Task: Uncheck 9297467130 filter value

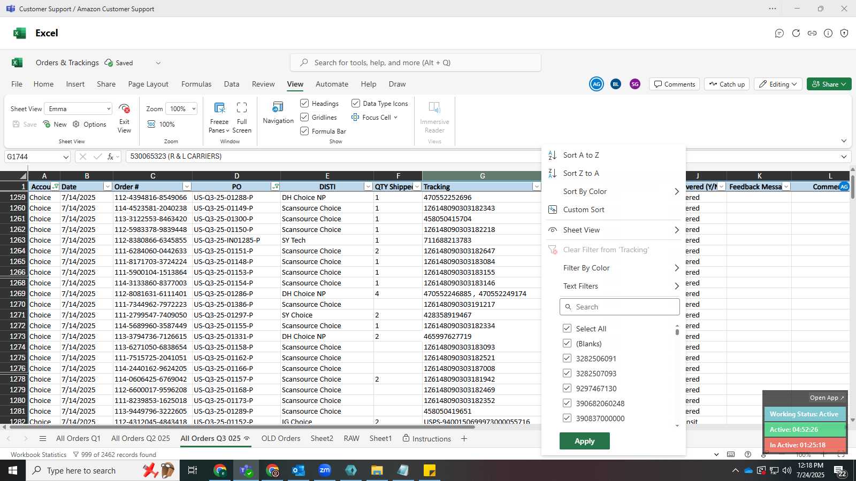Action: tap(567, 388)
